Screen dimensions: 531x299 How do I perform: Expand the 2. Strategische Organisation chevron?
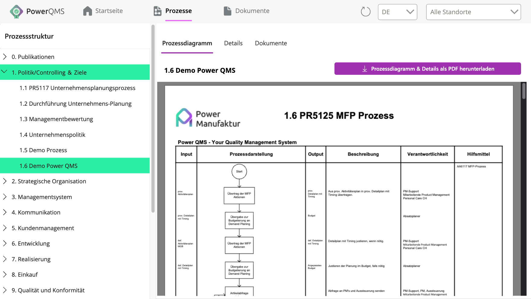5,181
